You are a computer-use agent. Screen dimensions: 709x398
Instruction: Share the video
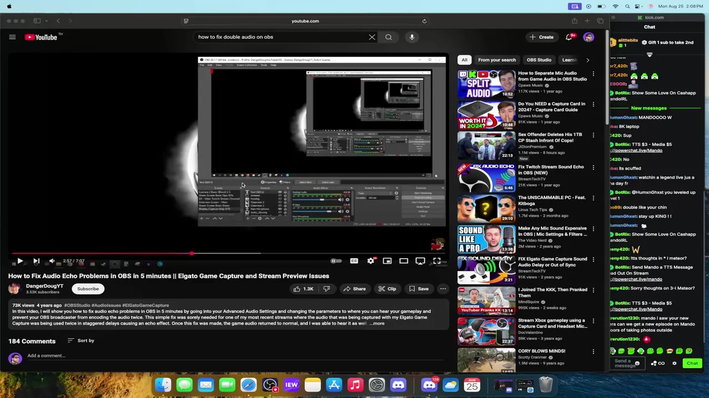[354, 289]
